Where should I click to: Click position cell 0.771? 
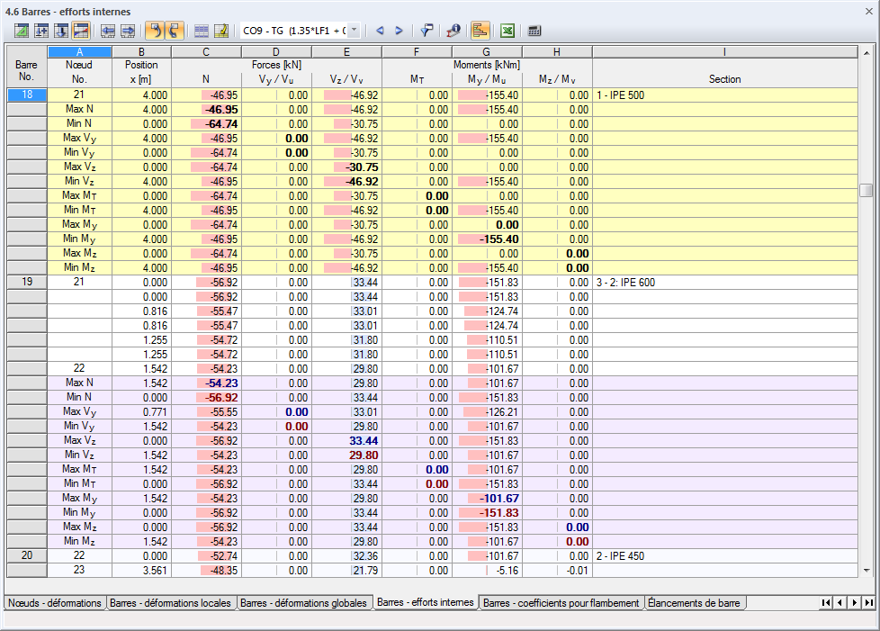coord(141,412)
